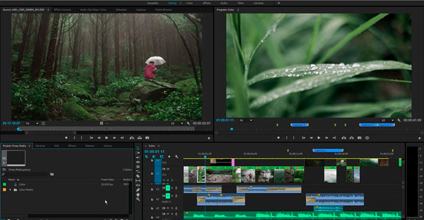The image size is (424, 220).
Task: Open the Markers tab in Project panel
Action: coord(90,146)
